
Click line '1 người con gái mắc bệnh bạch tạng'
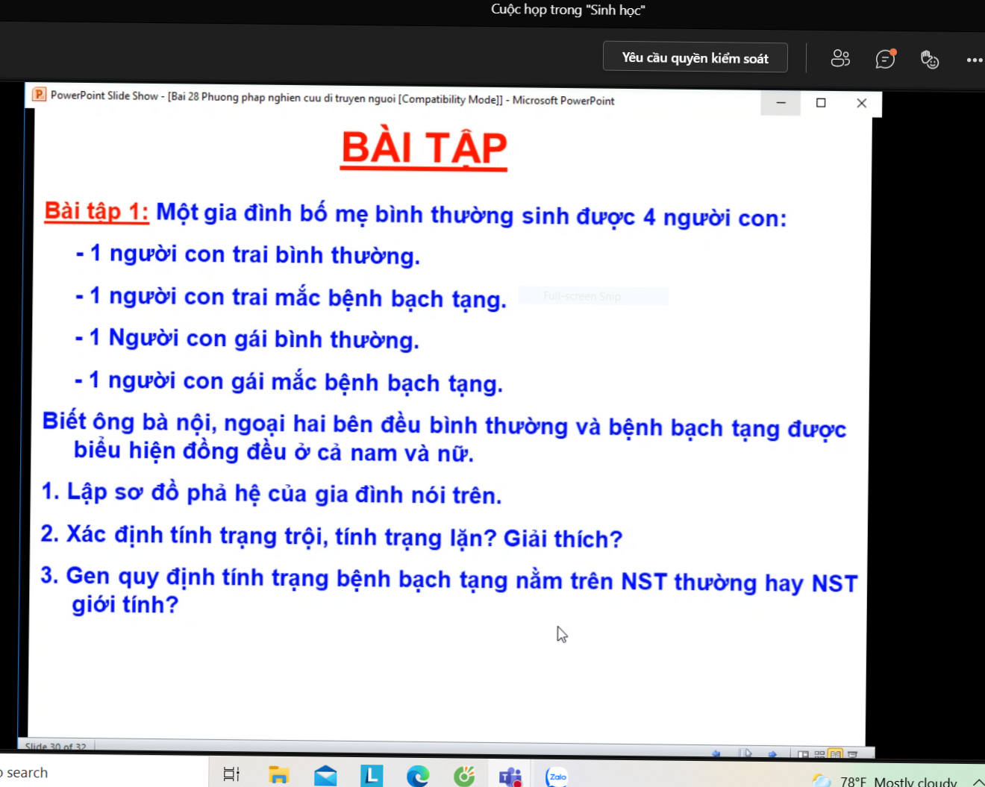289,381
